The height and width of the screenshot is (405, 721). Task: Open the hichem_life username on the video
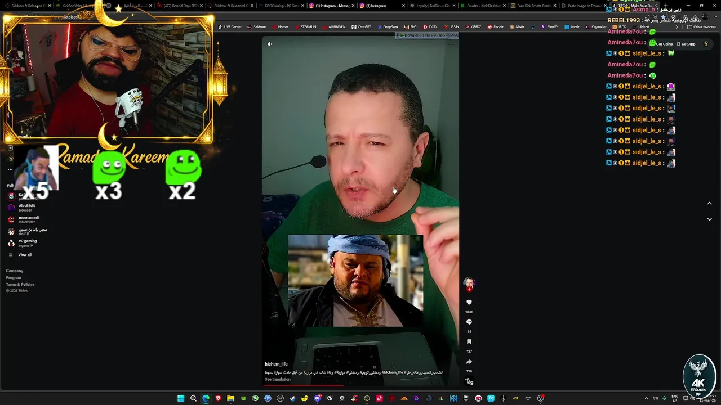[x=276, y=364]
